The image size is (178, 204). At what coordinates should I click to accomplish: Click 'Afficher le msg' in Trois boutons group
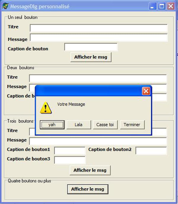(x=90, y=170)
